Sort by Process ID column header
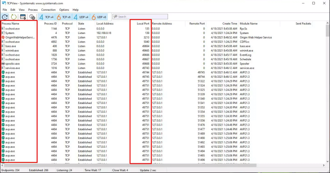This screenshot has height=173, width=330. (50, 24)
